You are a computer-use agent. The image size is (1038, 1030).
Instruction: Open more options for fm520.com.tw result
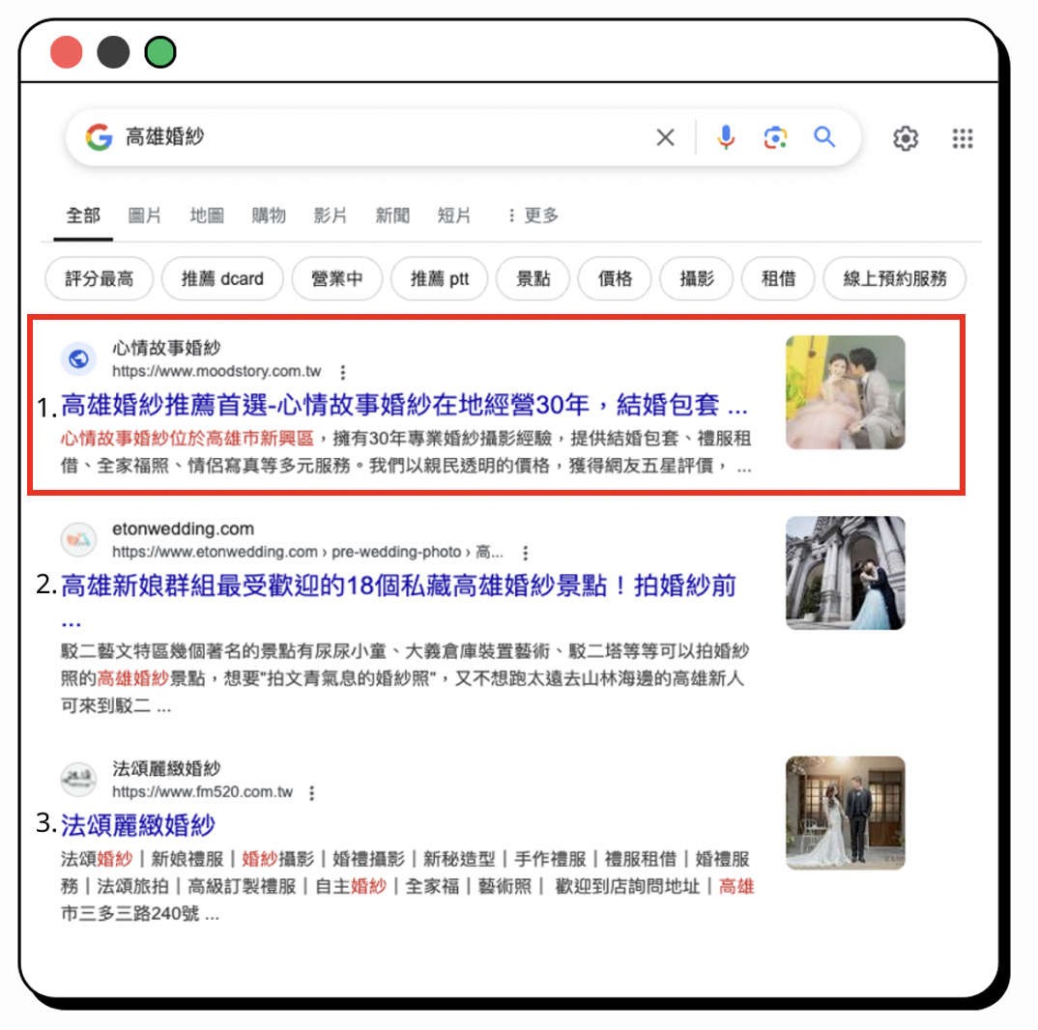click(311, 793)
